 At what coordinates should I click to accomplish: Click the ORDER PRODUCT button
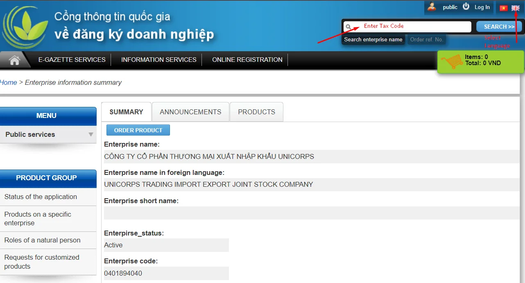tap(138, 130)
